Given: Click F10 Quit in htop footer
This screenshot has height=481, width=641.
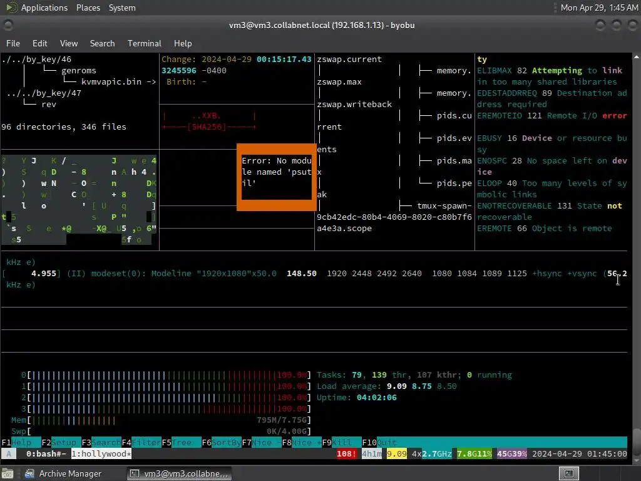Looking at the screenshot, I should [x=379, y=443].
